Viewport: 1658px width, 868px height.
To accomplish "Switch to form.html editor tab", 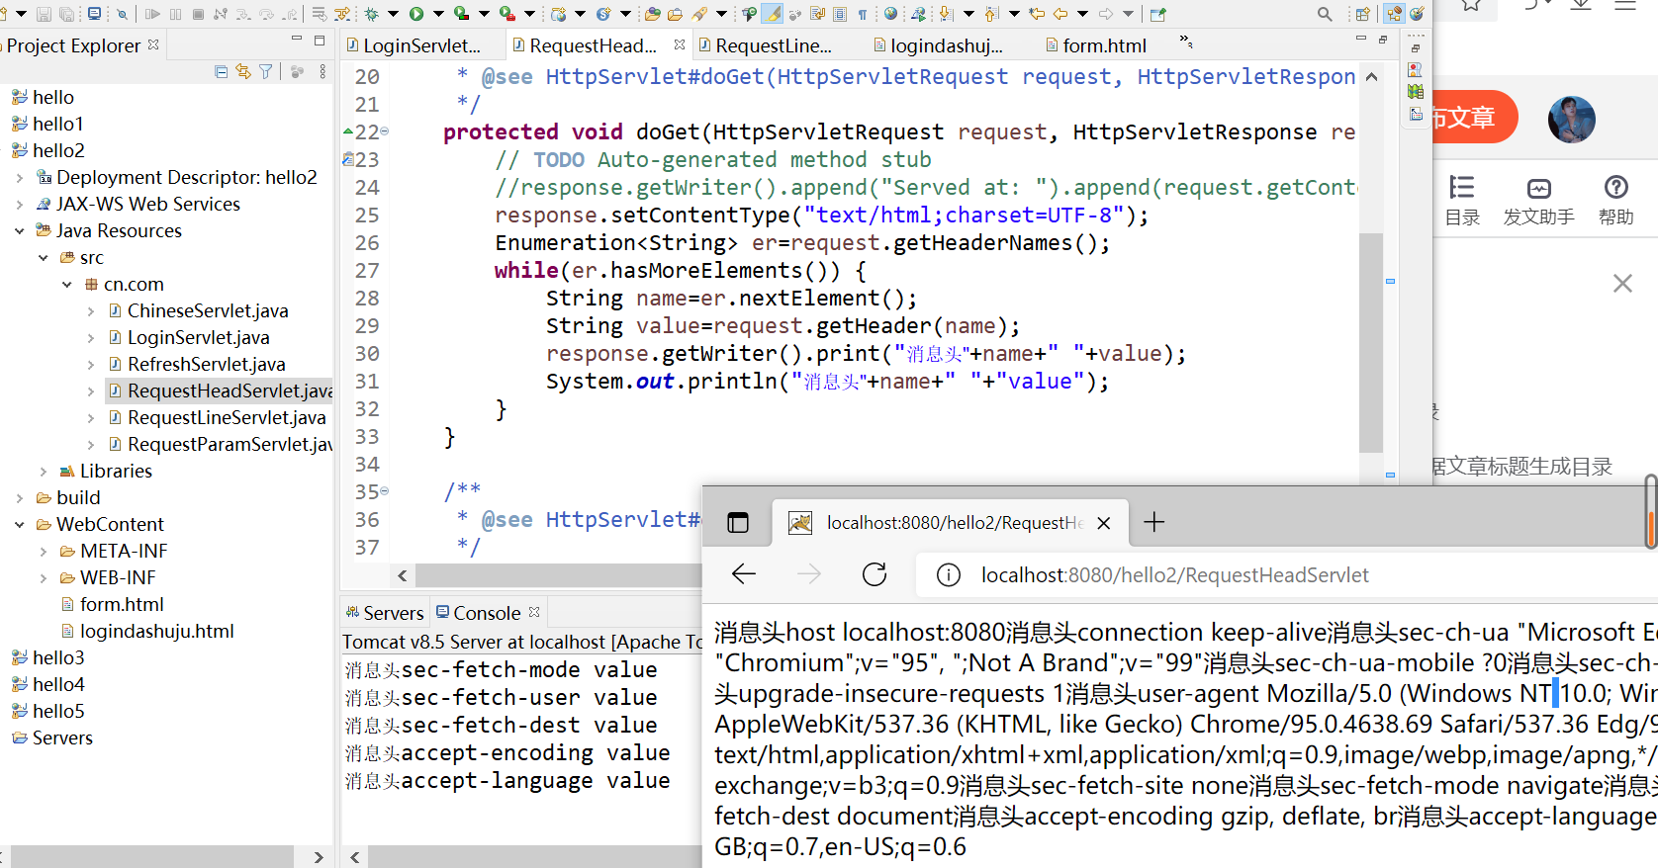I will point(1096,45).
